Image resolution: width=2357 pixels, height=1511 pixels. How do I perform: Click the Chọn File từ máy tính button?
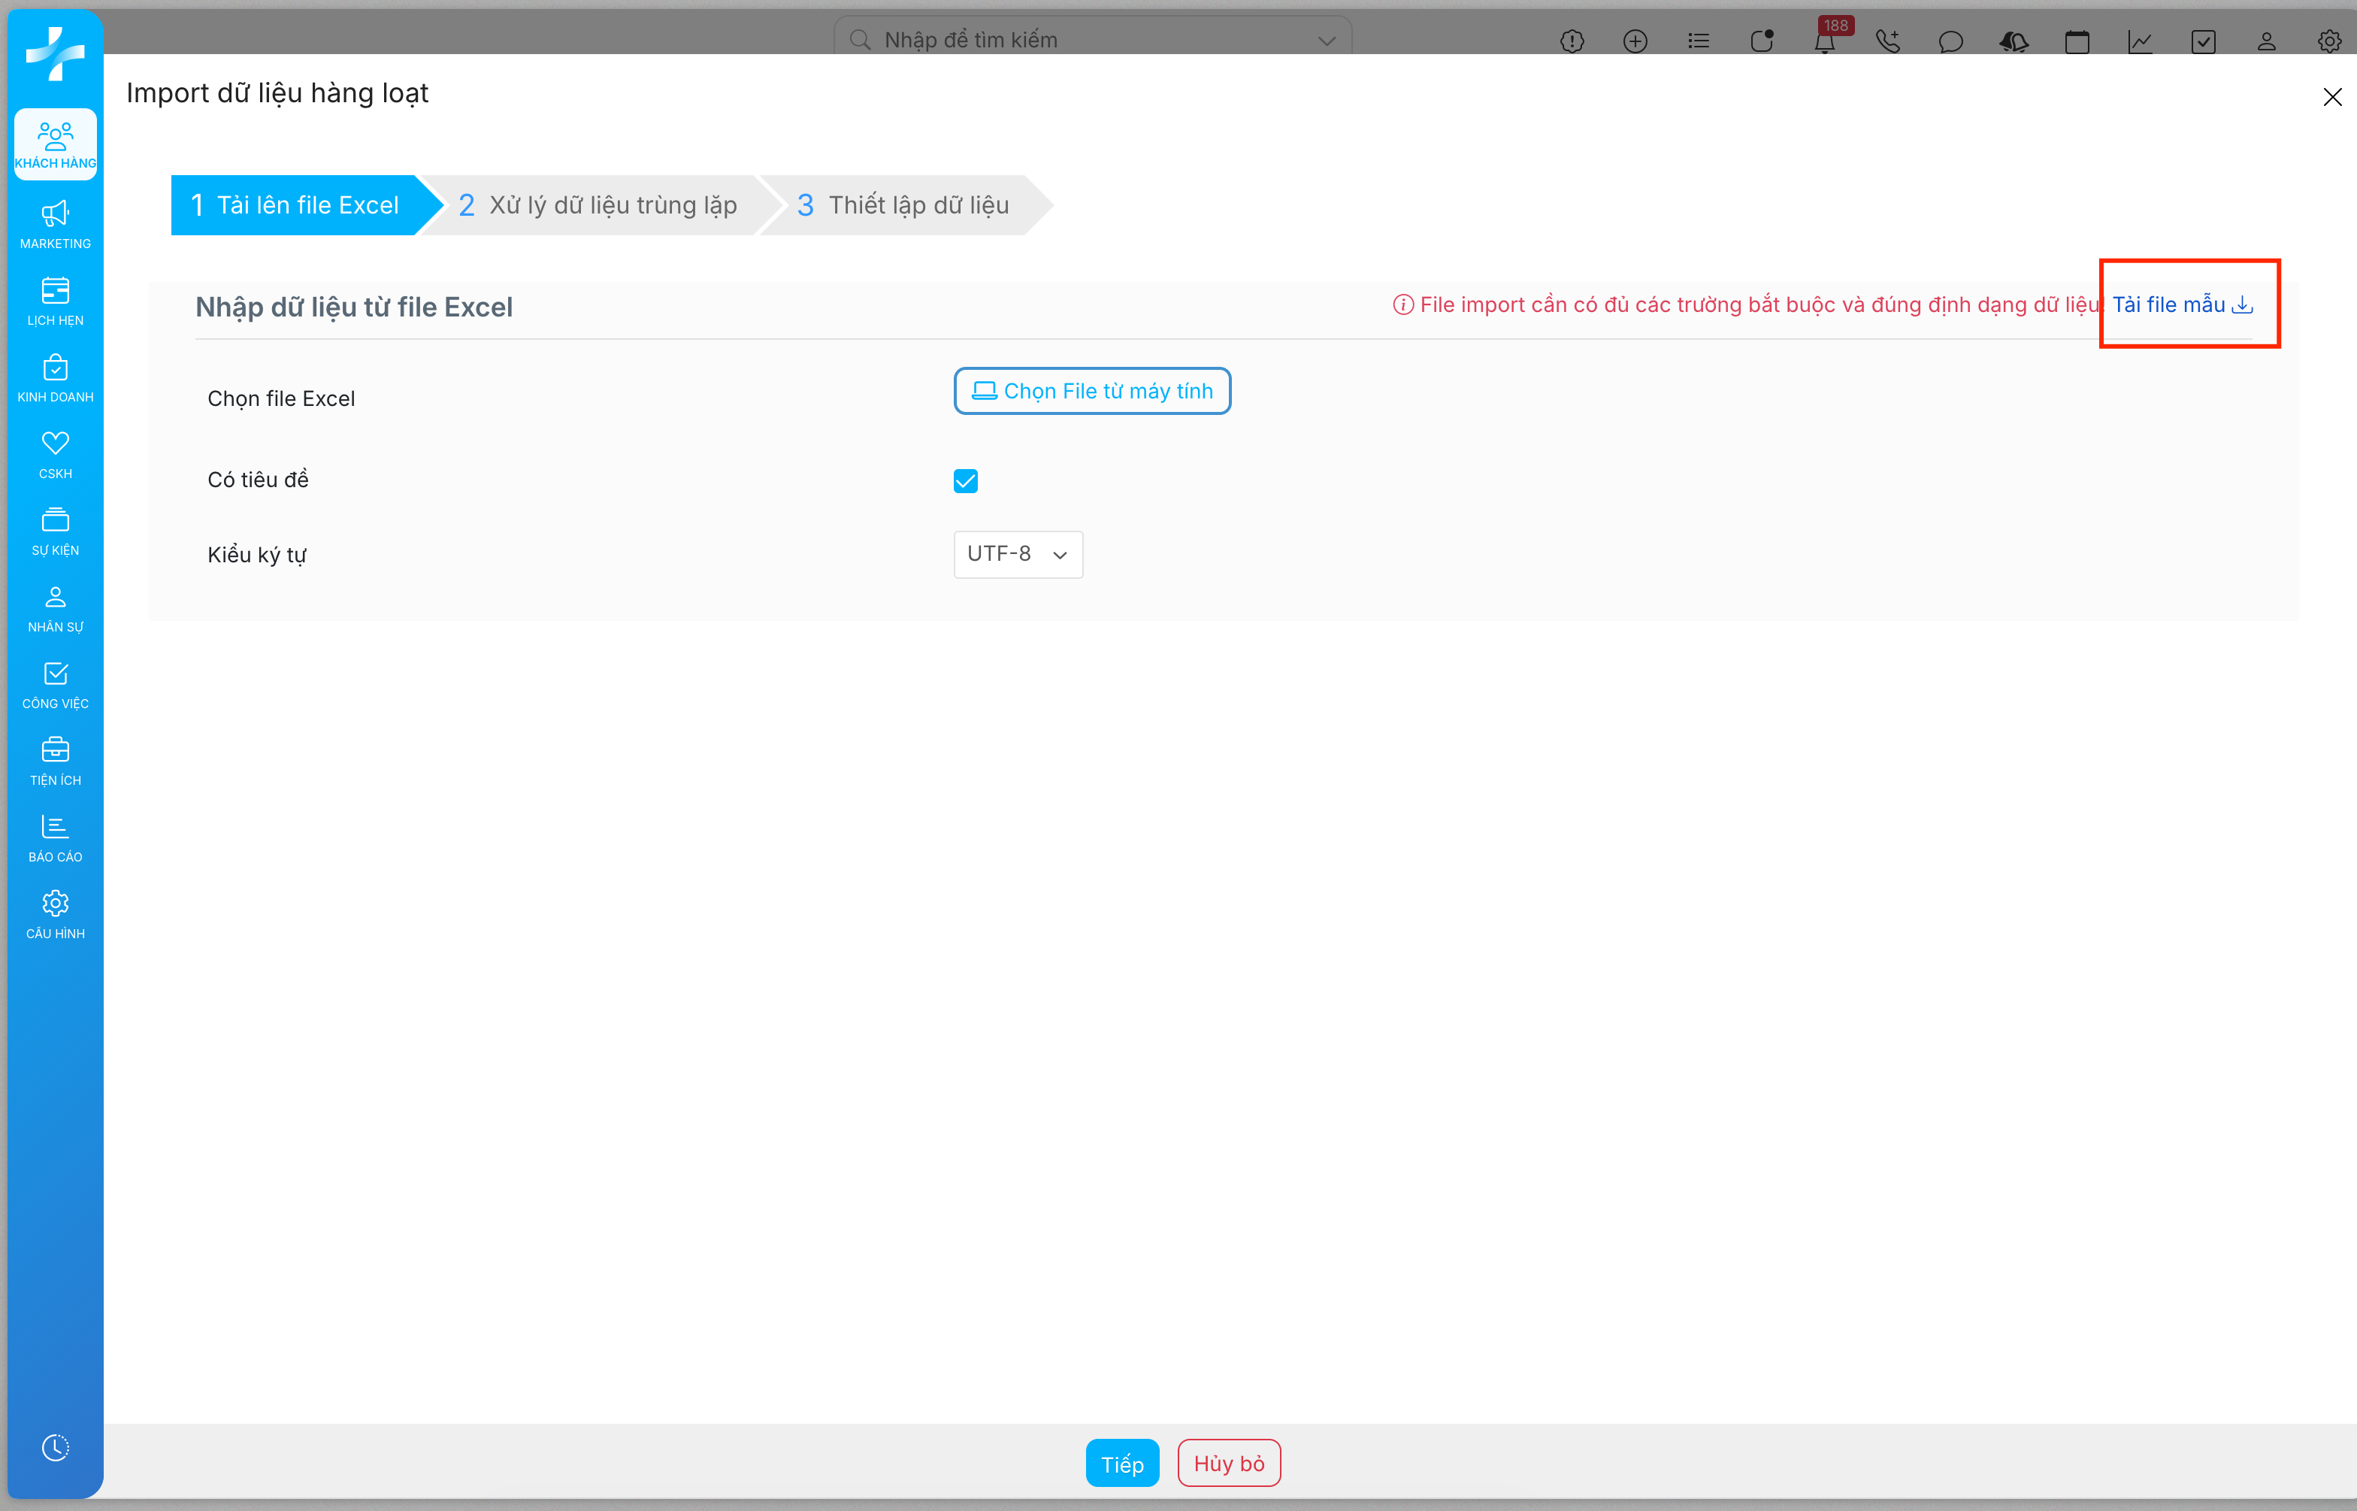1092,392
